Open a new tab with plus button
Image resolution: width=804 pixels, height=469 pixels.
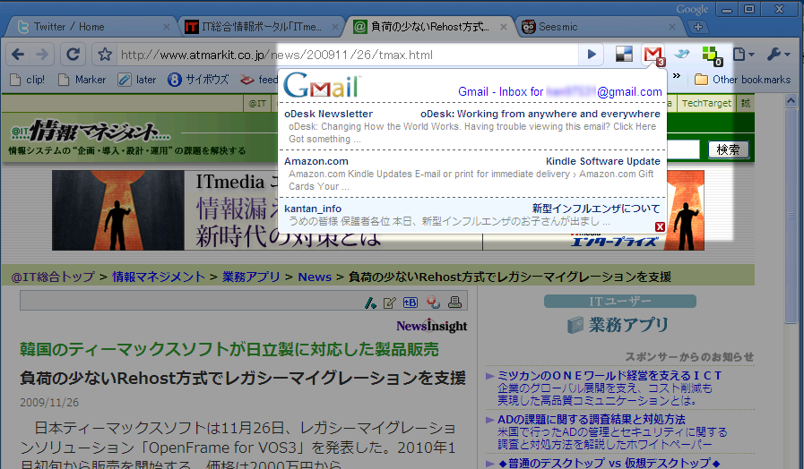tap(698, 27)
